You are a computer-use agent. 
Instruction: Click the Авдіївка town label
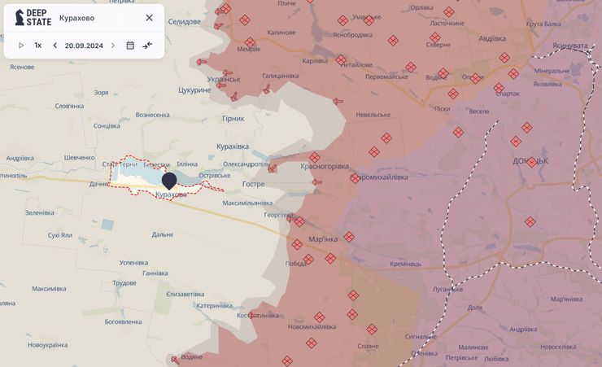491,38
